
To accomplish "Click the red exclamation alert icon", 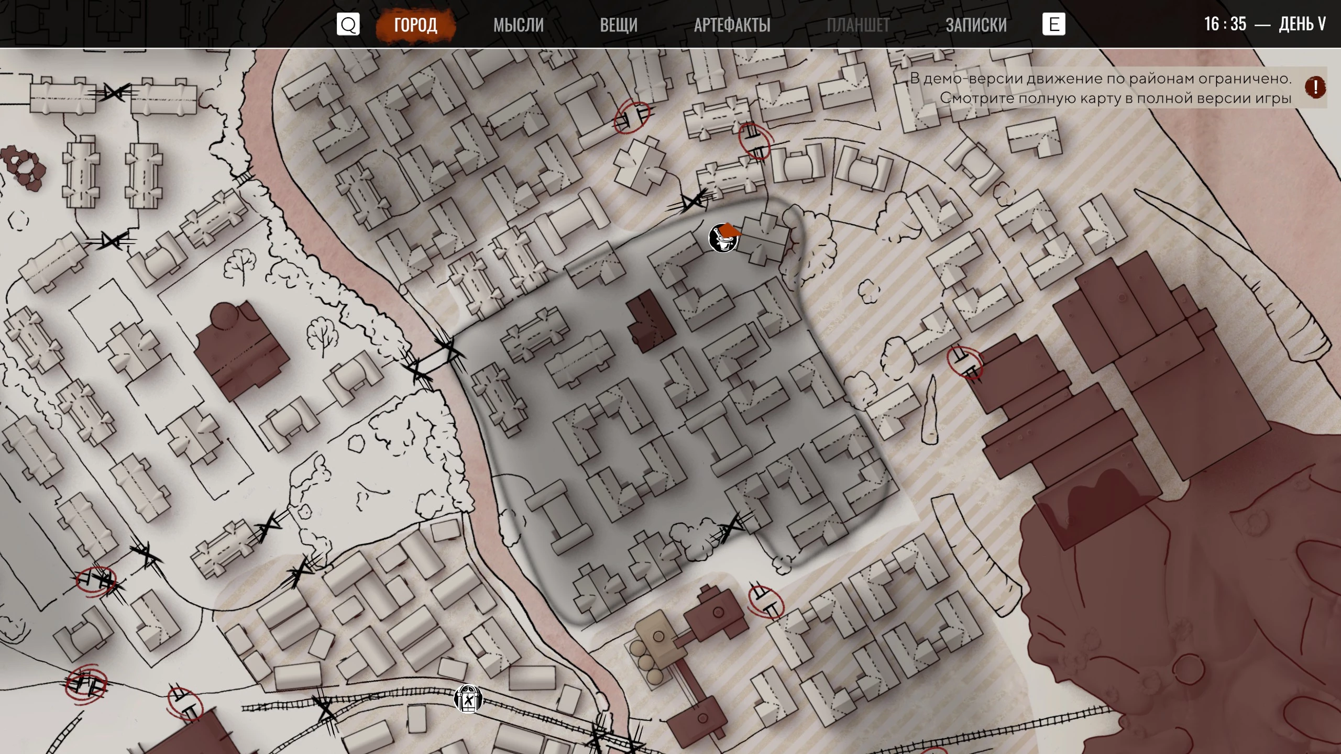I will (x=1315, y=87).
